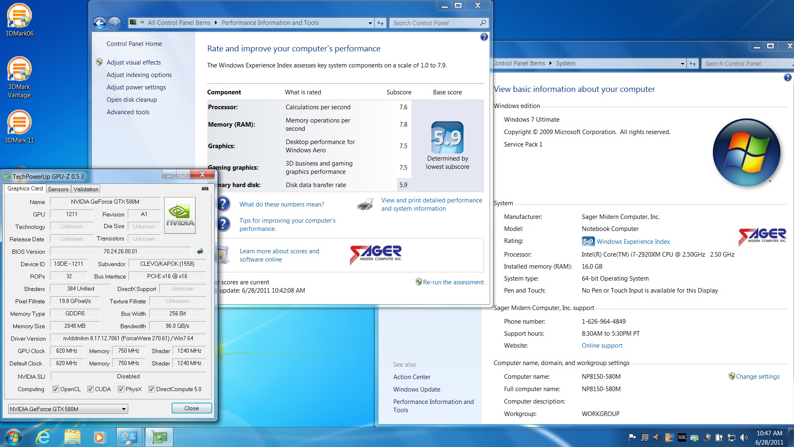Viewport: 794px width, 447px height.
Task: Open Tips for improving your computer's performance
Action: (x=287, y=225)
